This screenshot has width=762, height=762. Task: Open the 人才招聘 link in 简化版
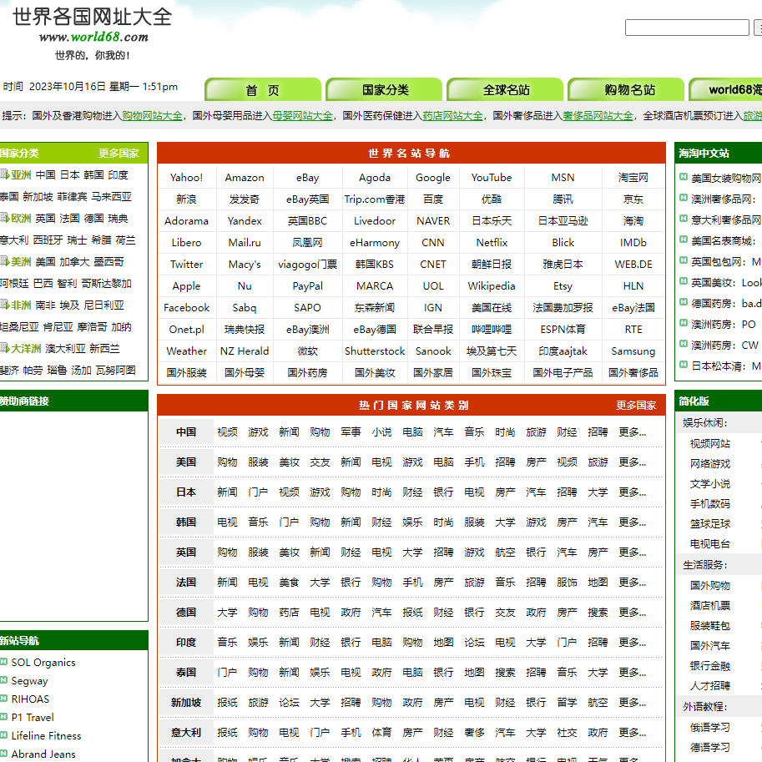pyautogui.click(x=710, y=686)
